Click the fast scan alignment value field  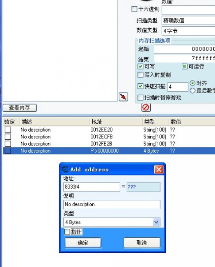[x=178, y=87]
